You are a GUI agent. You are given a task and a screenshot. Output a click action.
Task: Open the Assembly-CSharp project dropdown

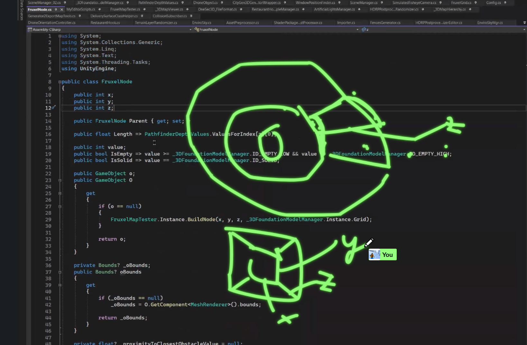tap(190, 30)
